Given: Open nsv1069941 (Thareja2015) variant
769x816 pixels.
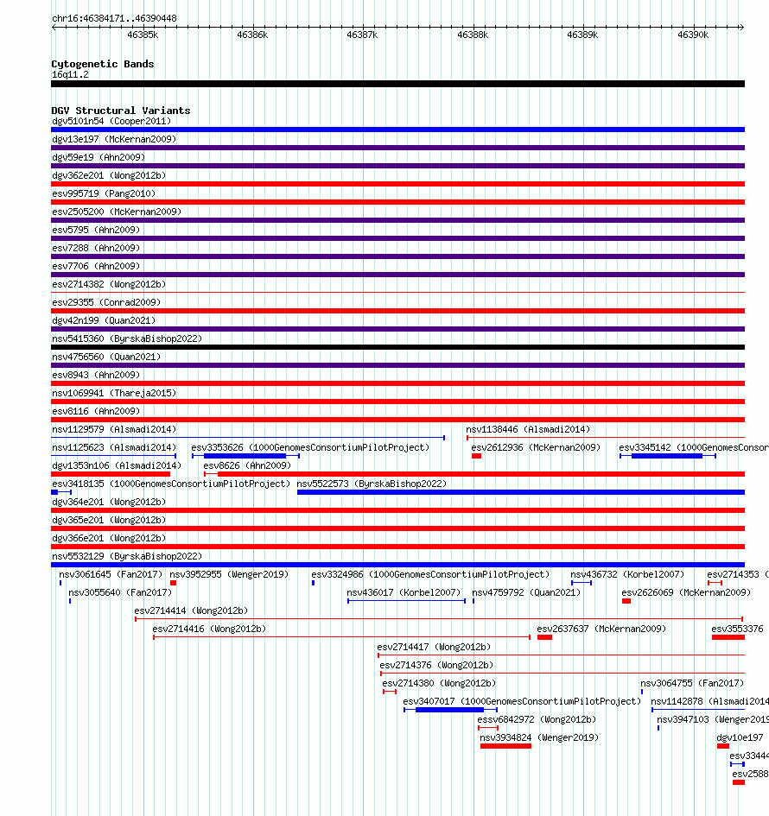Looking at the screenshot, I should [114, 394].
